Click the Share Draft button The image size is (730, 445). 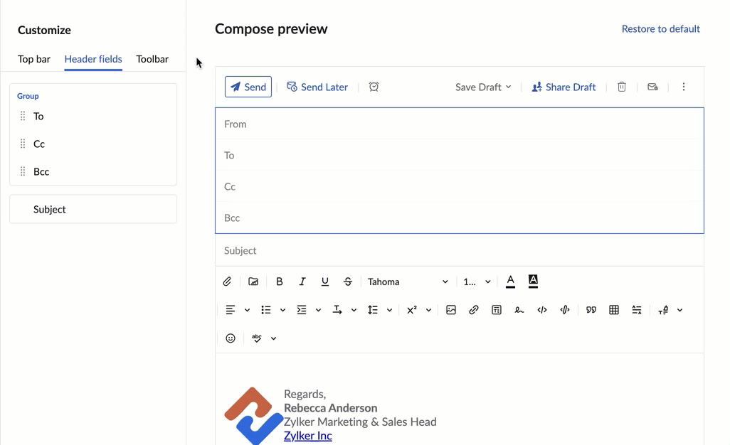(564, 87)
